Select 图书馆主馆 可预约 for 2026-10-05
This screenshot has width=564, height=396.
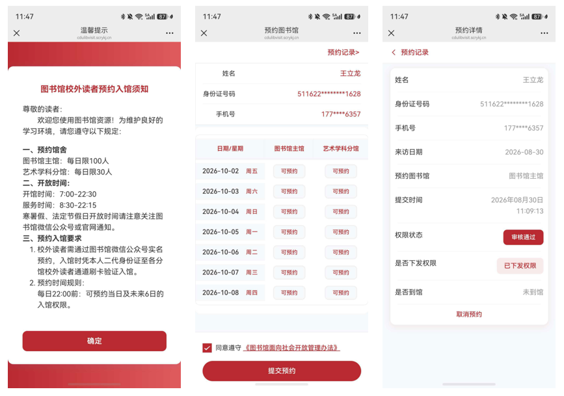[289, 232]
